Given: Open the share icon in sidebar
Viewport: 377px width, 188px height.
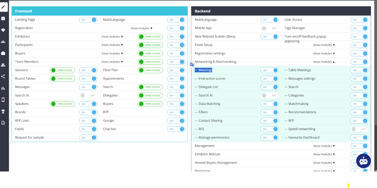Looking at the screenshot, I should 3,76.
